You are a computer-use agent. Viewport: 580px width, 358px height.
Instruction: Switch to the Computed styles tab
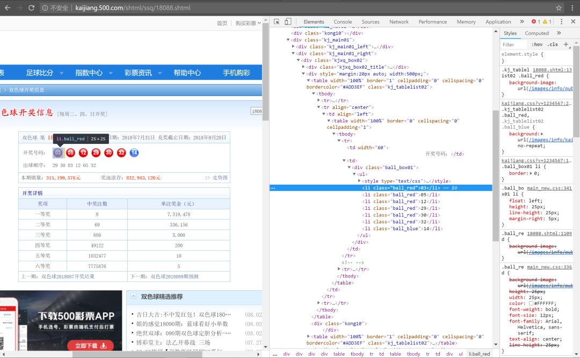click(x=536, y=33)
